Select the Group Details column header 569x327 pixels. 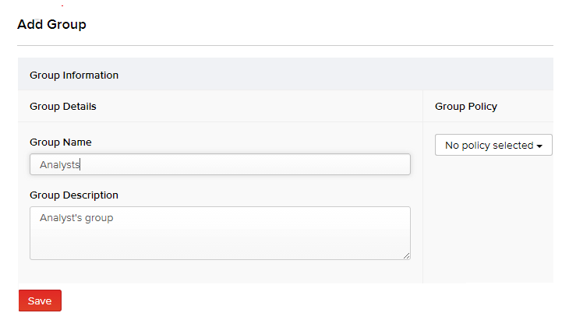pyautogui.click(x=63, y=106)
